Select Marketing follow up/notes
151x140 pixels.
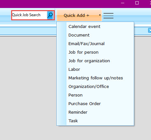tap(95, 78)
